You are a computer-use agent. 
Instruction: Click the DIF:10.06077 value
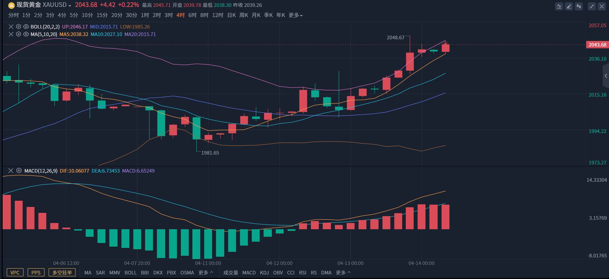tap(75, 171)
